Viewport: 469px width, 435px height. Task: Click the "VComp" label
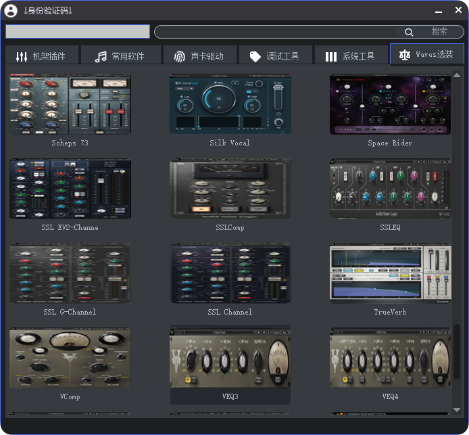(x=70, y=396)
